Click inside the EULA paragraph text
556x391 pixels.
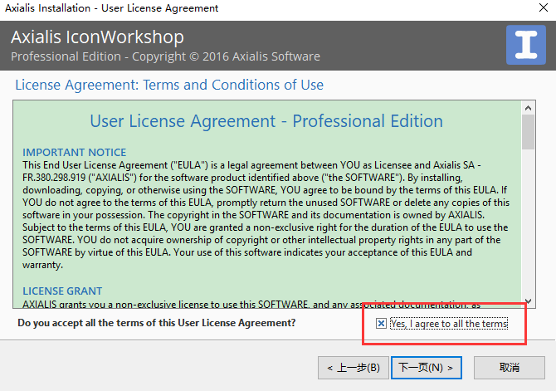[x=266, y=216]
